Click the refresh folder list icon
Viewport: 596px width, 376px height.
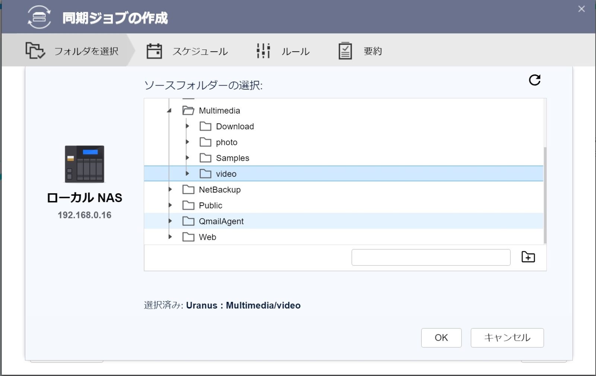click(535, 80)
